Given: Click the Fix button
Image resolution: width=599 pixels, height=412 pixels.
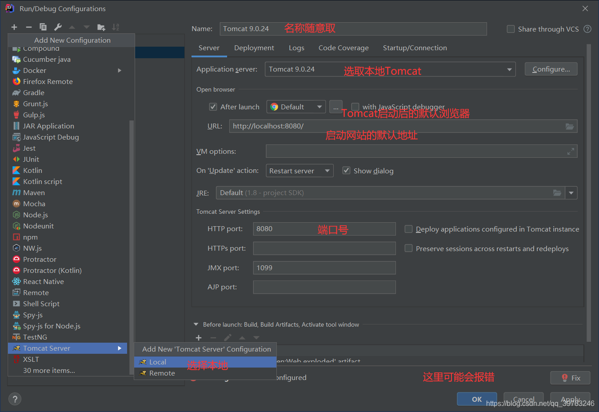Looking at the screenshot, I should click(x=570, y=378).
